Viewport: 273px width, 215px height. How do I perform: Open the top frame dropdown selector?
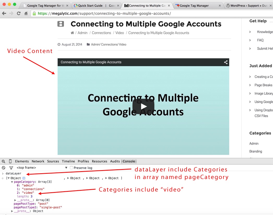(42, 168)
